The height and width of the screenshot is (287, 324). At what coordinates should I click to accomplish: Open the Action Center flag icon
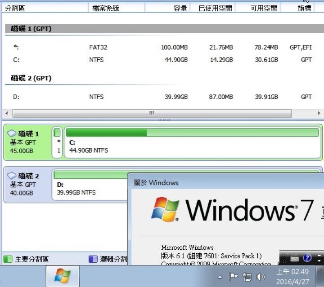point(233,277)
